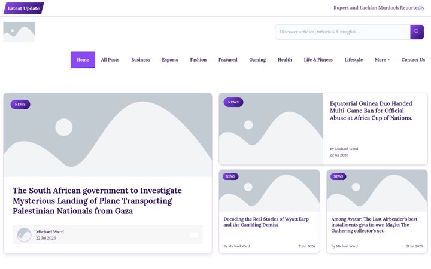Click Michael Ward's avatar in the featured card

pyautogui.click(x=24, y=235)
